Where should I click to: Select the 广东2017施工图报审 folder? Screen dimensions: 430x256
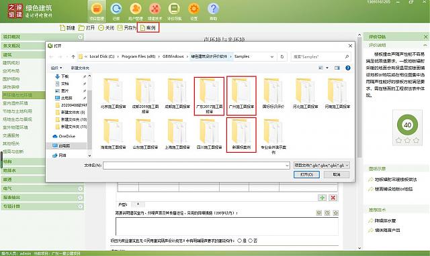(x=209, y=96)
